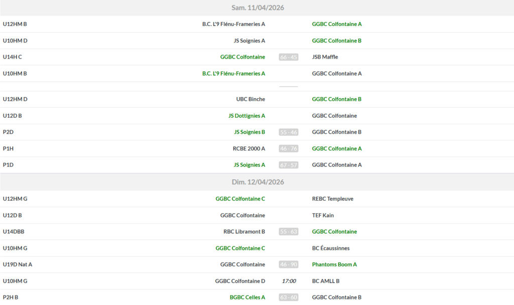Screen dimensions: 514x305
Task: Select the 17:00 match time
Action: (289, 281)
